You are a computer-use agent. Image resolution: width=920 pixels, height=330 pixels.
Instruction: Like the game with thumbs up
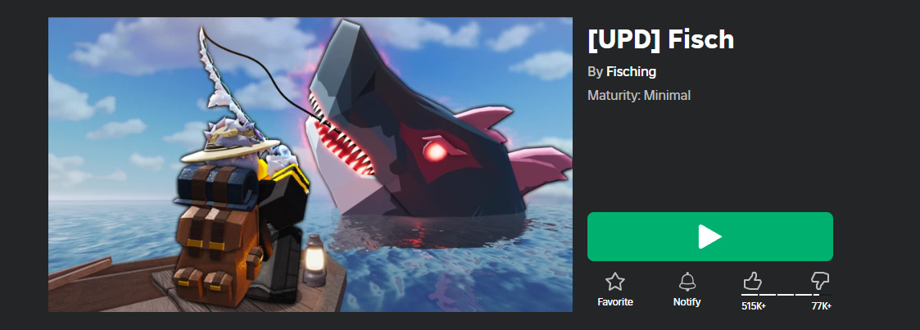752,281
